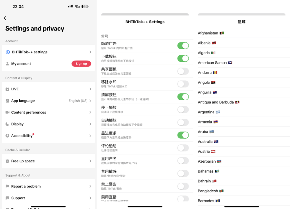The height and width of the screenshot is (209, 290).
Task: Tap the Support icon in sidebar
Action: click(x=7, y=198)
